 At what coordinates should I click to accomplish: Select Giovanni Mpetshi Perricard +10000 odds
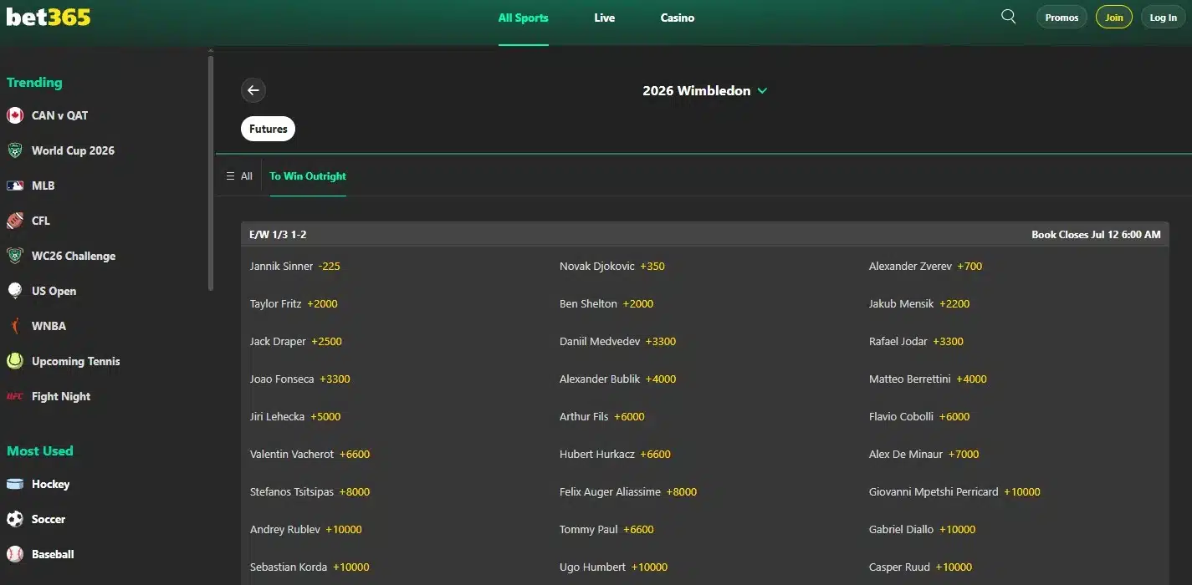tap(954, 491)
